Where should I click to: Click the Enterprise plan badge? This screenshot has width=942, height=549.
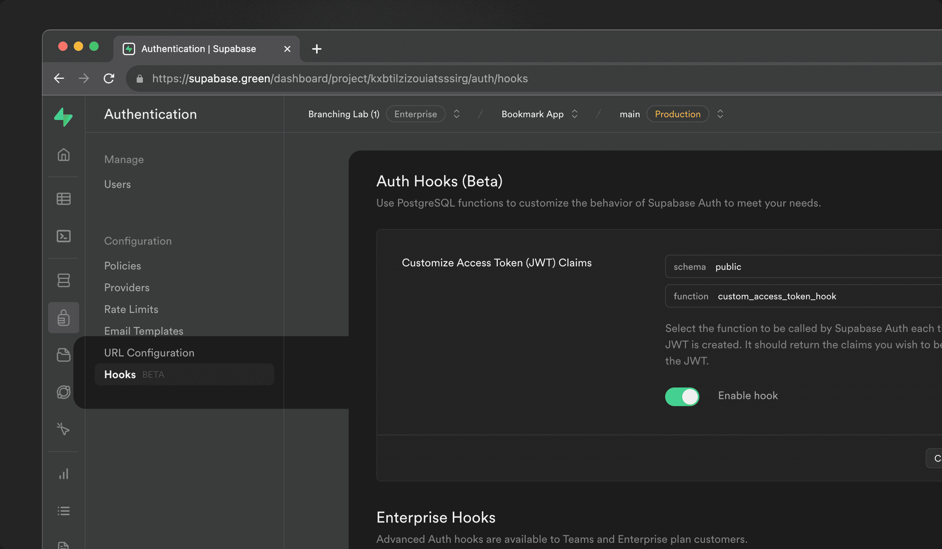tap(415, 114)
